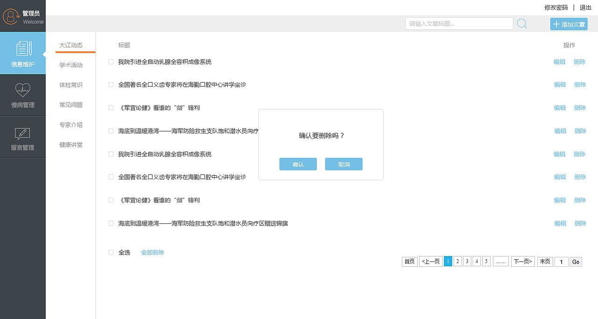Switch to the 健康讲堂 tab
Screen dimensions: 598x319
[x=71, y=145]
